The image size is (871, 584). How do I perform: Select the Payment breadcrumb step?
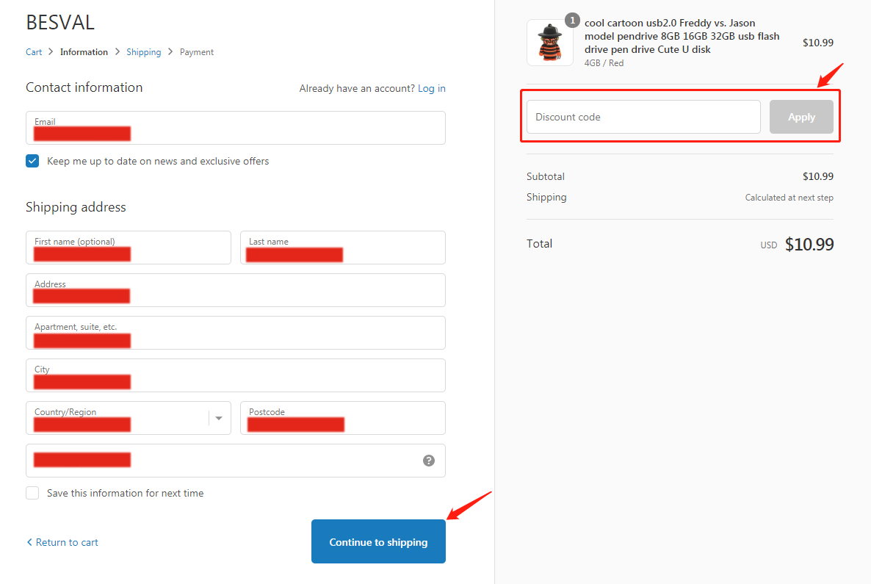[197, 52]
